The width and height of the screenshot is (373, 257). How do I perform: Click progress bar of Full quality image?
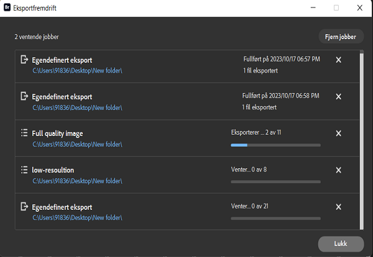[275, 145]
